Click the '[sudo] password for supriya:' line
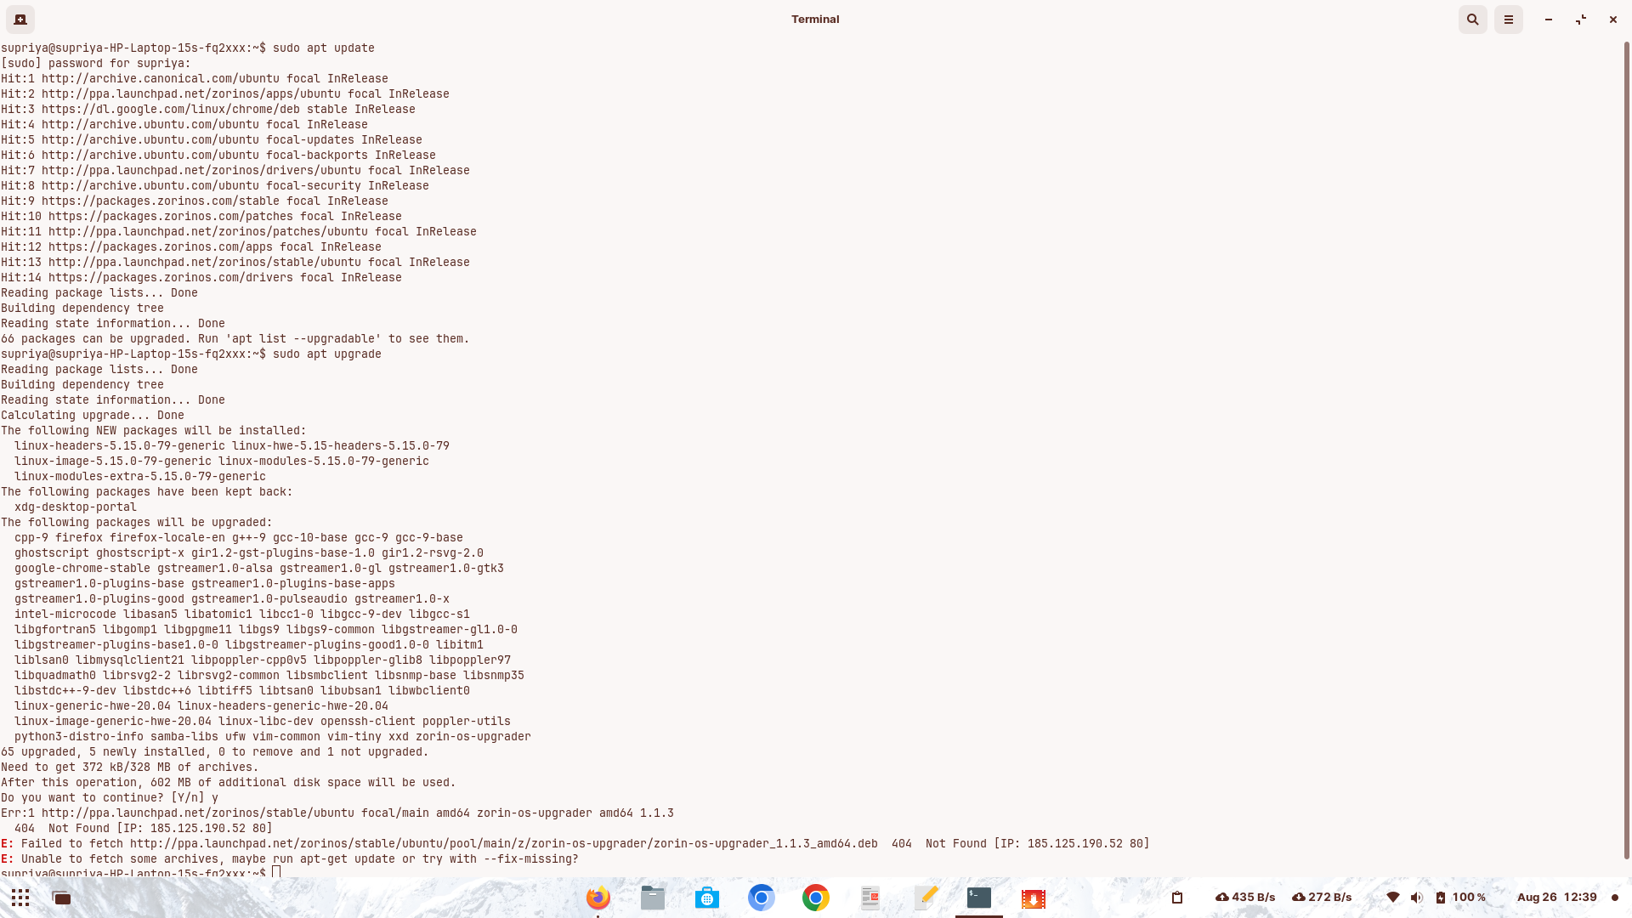The width and height of the screenshot is (1632, 918). [x=96, y=64]
